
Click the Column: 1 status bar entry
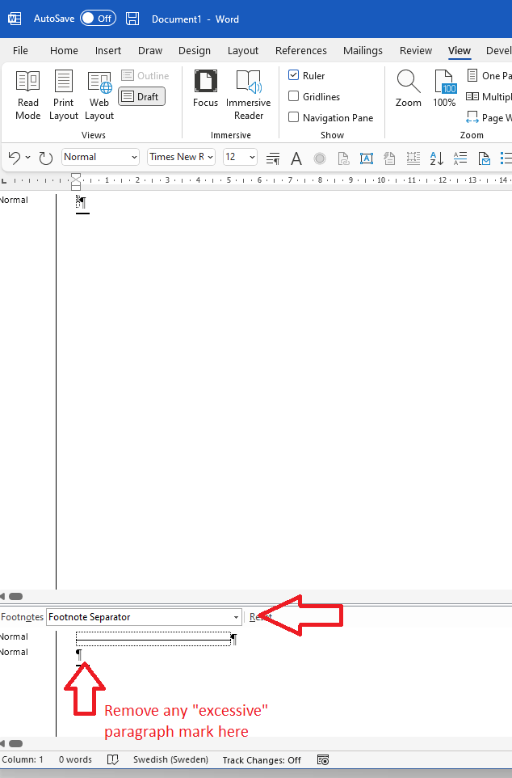click(23, 759)
